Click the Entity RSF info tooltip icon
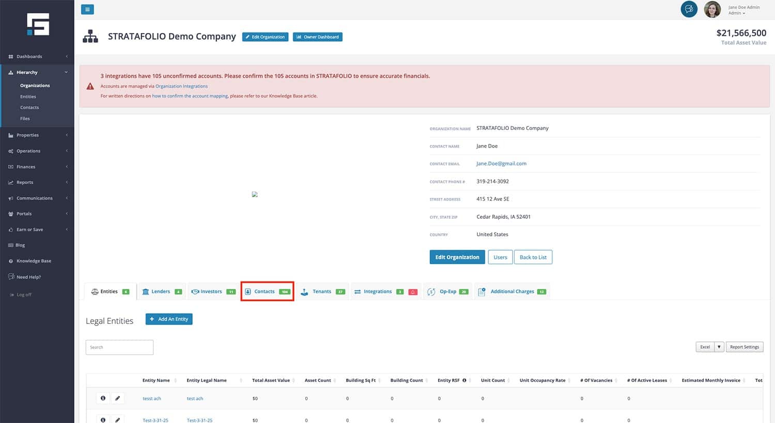The width and height of the screenshot is (775, 423). tap(464, 381)
